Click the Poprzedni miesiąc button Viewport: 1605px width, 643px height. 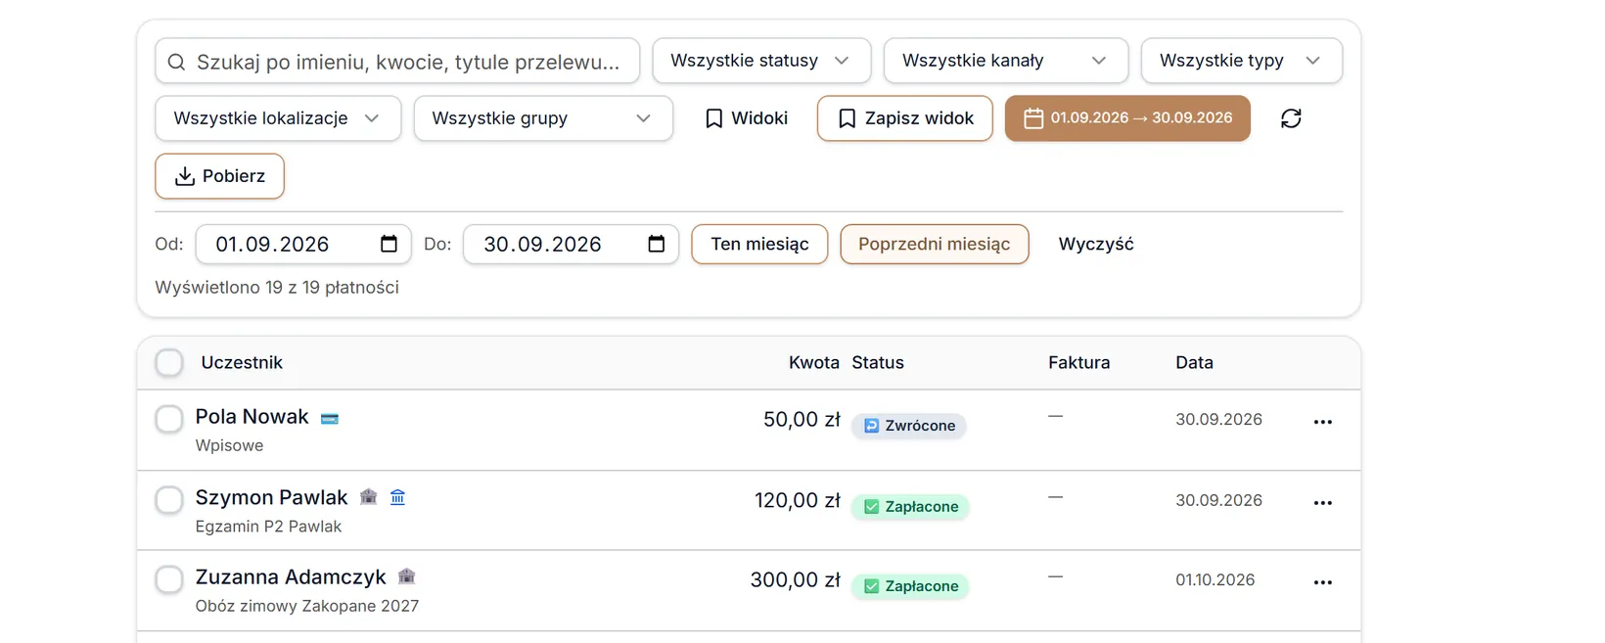point(935,244)
